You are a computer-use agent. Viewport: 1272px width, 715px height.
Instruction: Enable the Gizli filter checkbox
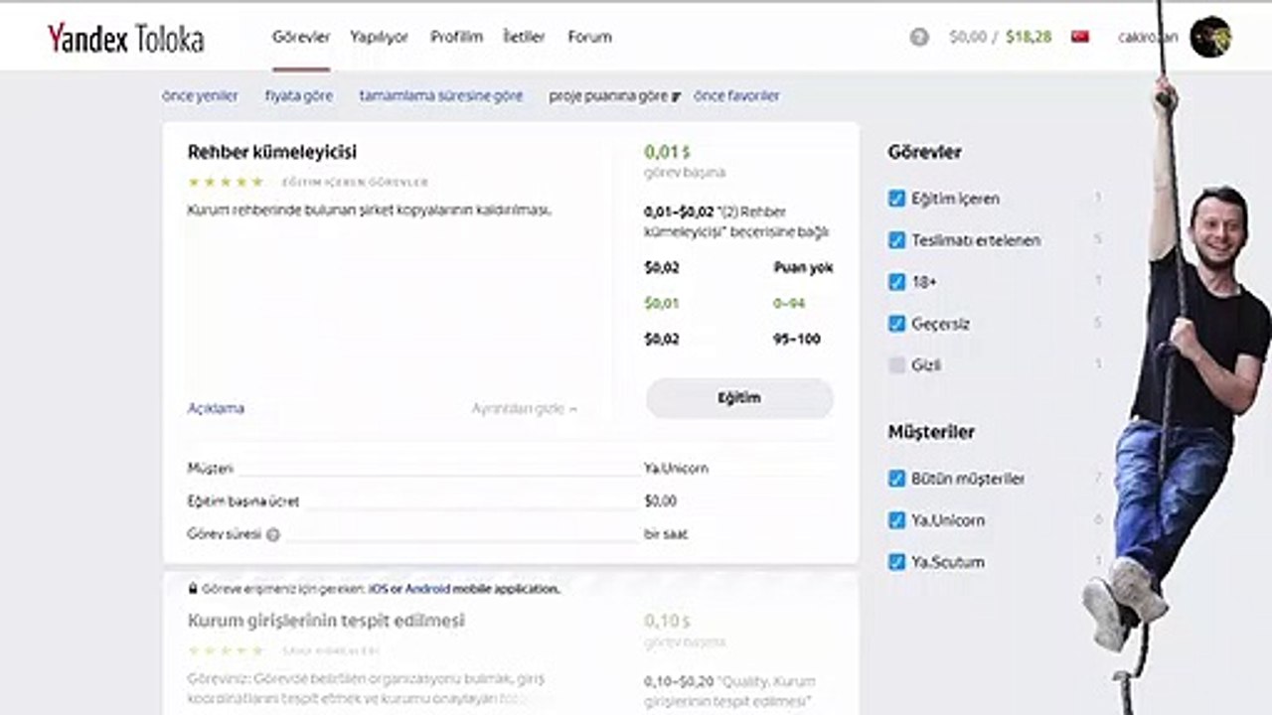(x=896, y=365)
